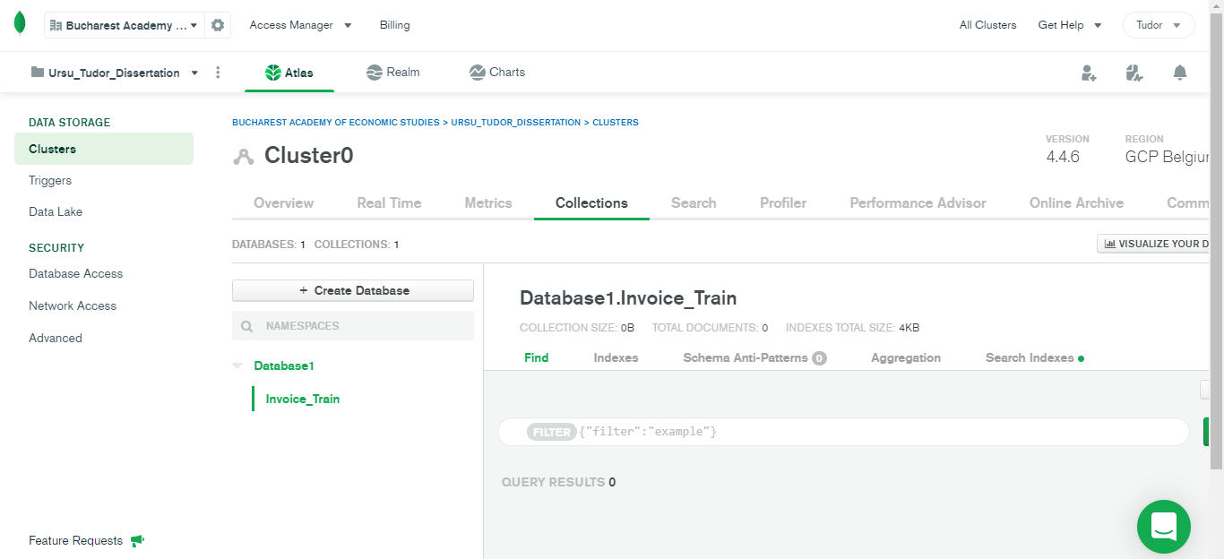The height and width of the screenshot is (559, 1224).
Task: Open Network Access in sidebar
Action: coord(73,305)
